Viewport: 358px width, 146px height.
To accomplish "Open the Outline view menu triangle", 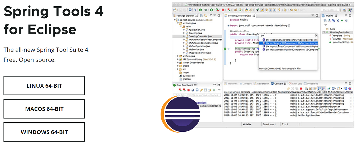I will click(325, 25).
